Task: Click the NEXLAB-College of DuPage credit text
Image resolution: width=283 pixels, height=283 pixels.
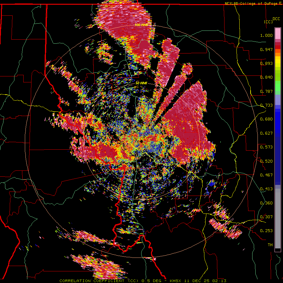Action: pos(251,3)
